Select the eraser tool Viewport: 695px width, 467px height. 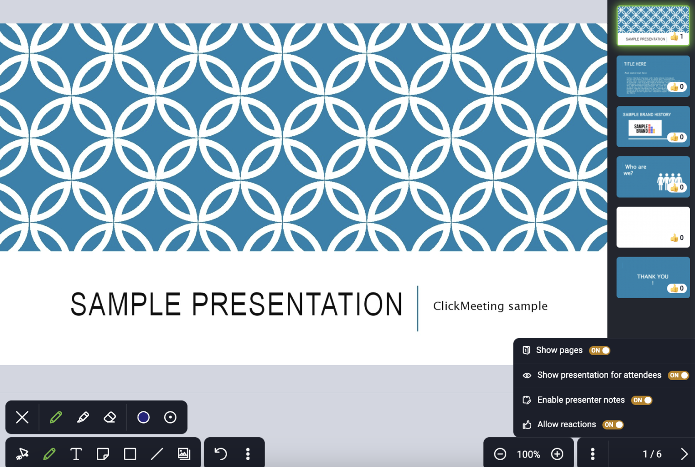pyautogui.click(x=110, y=417)
